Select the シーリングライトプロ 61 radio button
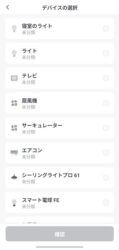The width and height of the screenshot is (119, 250). pos(106,178)
